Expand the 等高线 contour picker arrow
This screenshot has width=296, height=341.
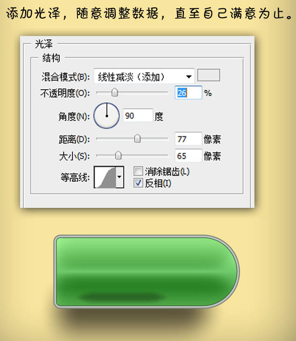pos(120,177)
